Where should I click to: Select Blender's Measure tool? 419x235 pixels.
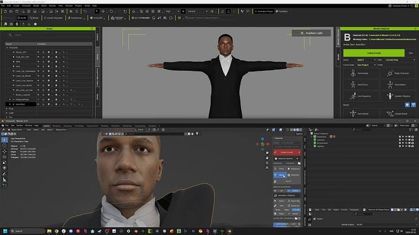[4, 180]
